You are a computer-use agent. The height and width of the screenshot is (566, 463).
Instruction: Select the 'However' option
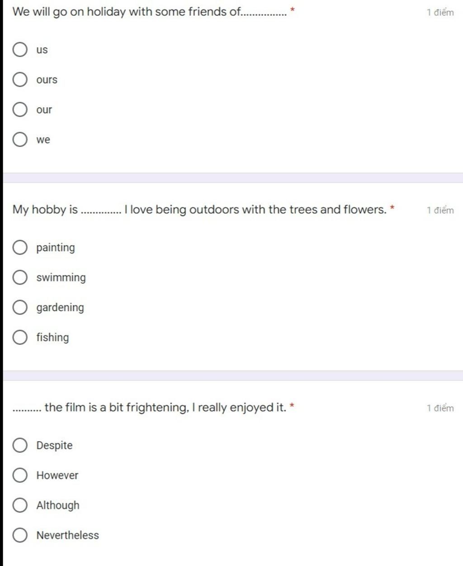click(x=20, y=475)
